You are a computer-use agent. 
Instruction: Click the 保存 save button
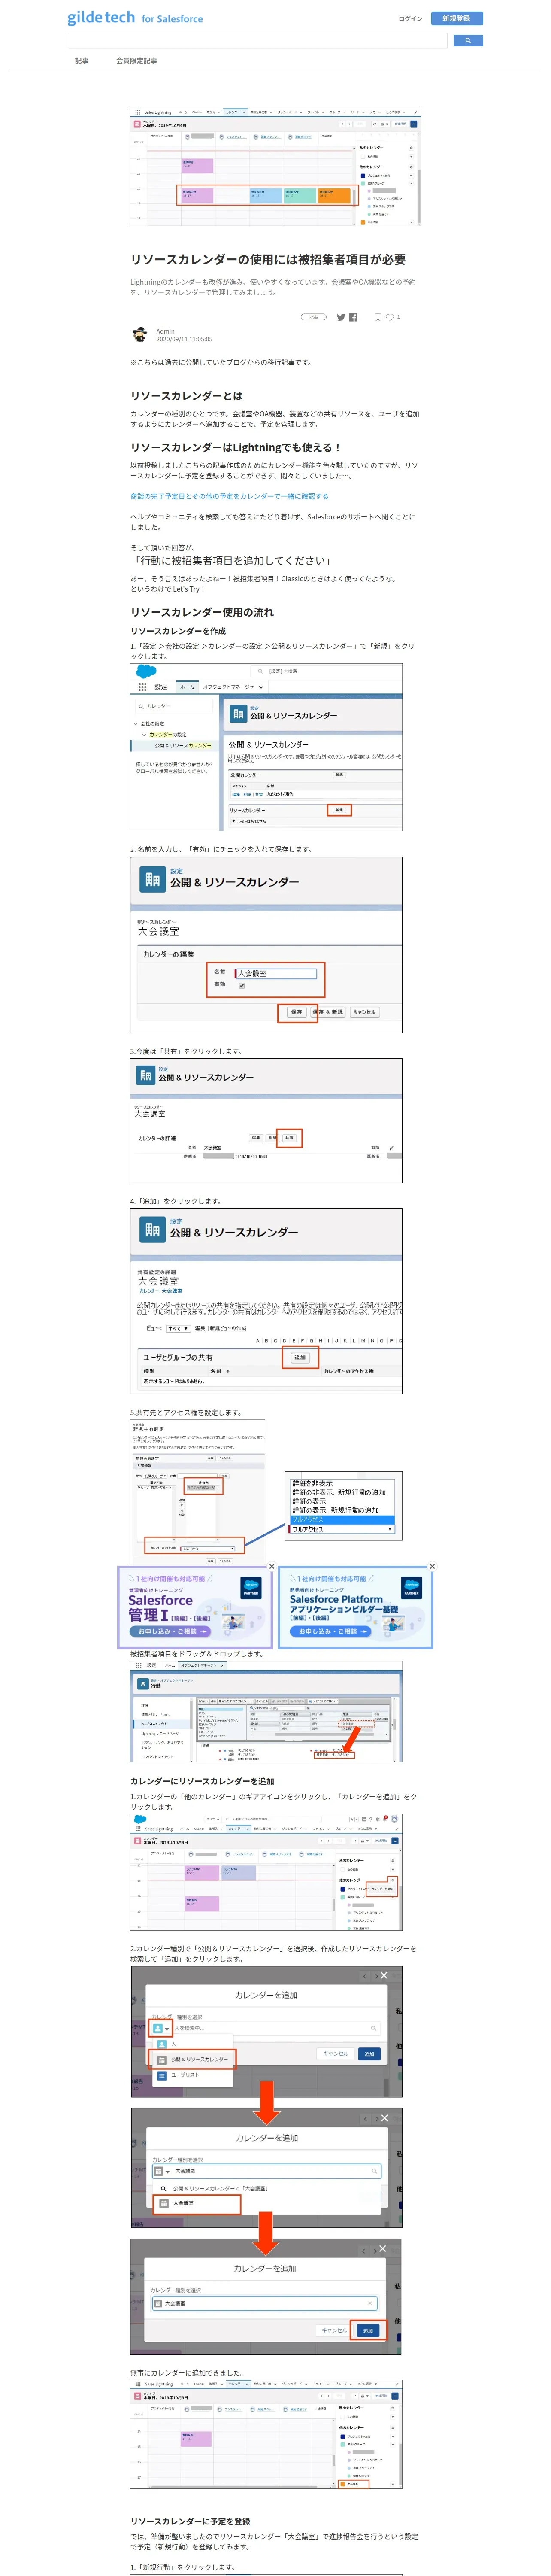click(x=296, y=1012)
